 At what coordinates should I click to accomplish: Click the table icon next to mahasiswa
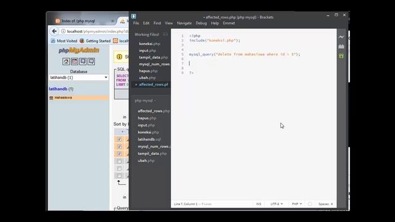51,97
